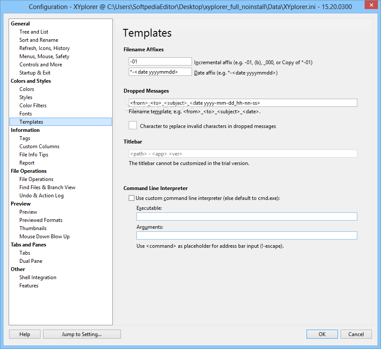Open Undo & Action Log settings
Viewport: 381px width, 349px height.
[x=41, y=196]
